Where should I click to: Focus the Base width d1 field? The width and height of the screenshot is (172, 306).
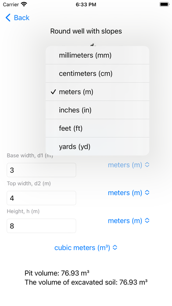pyautogui.click(x=41, y=170)
